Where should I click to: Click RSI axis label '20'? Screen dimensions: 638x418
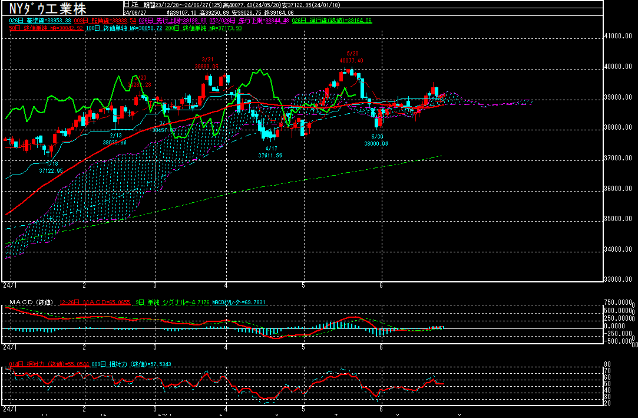(x=607, y=403)
